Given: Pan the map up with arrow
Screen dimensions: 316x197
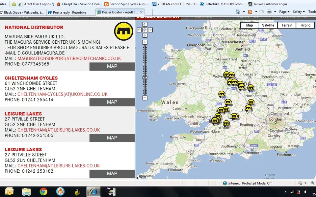Looking at the screenshot, I should 145,25.
